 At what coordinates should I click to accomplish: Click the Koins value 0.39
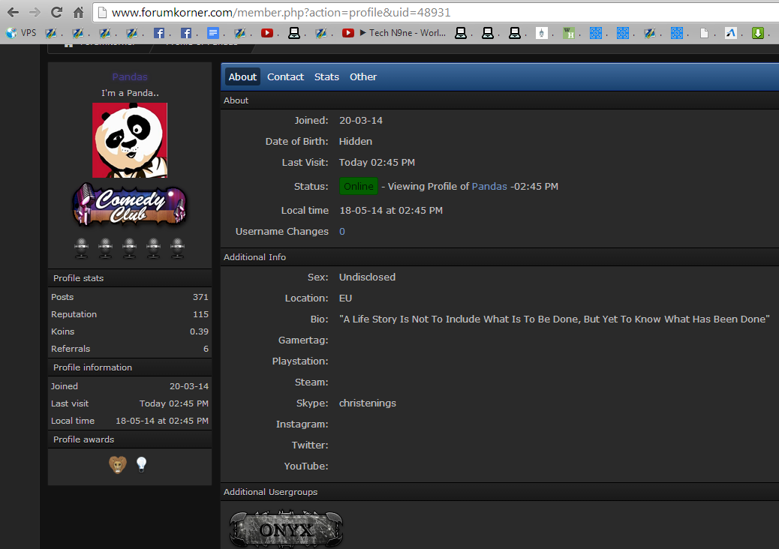click(199, 331)
